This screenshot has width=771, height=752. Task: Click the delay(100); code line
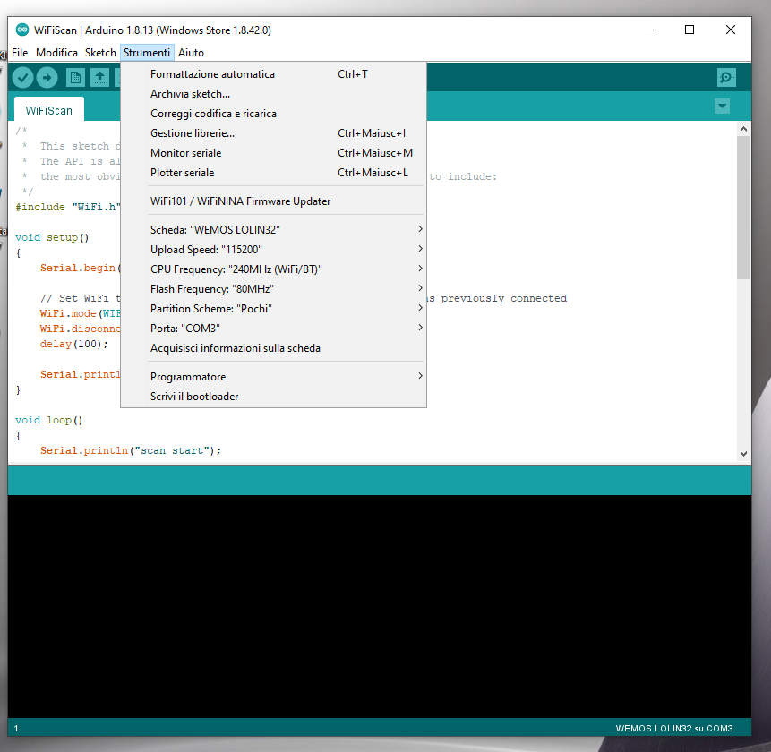(x=74, y=344)
